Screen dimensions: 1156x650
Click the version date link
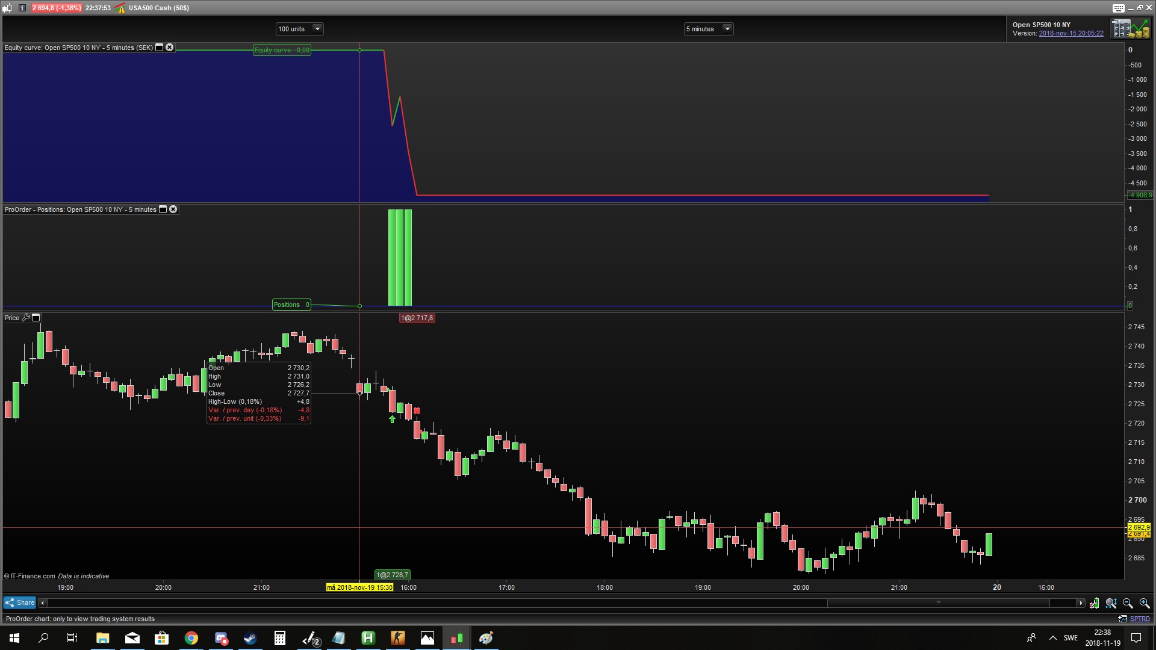pos(1071,34)
